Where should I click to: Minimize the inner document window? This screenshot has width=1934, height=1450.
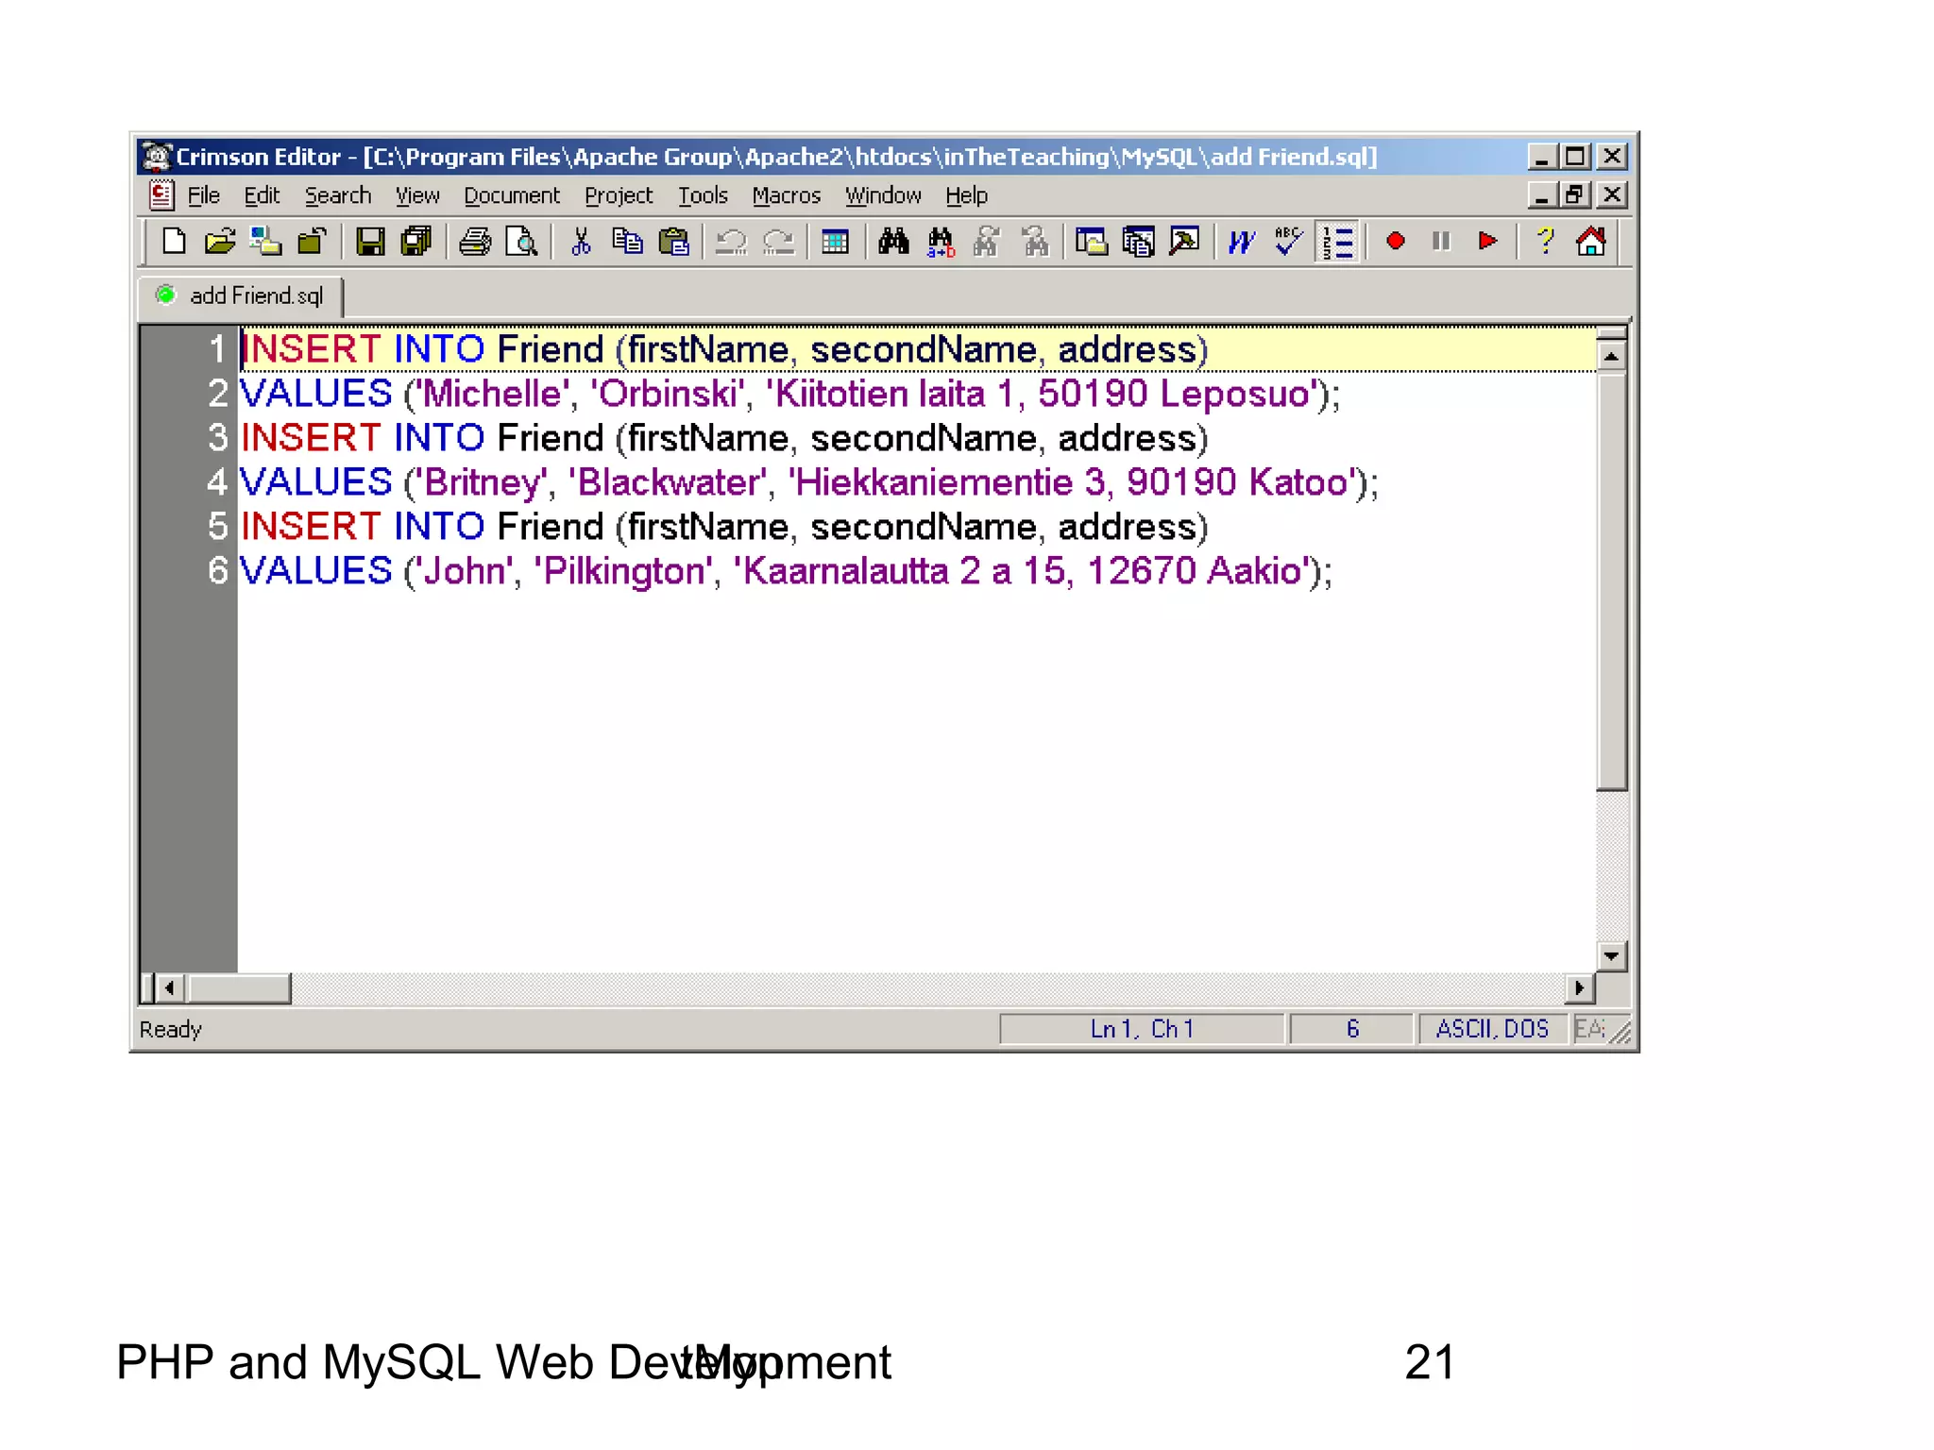(1542, 194)
